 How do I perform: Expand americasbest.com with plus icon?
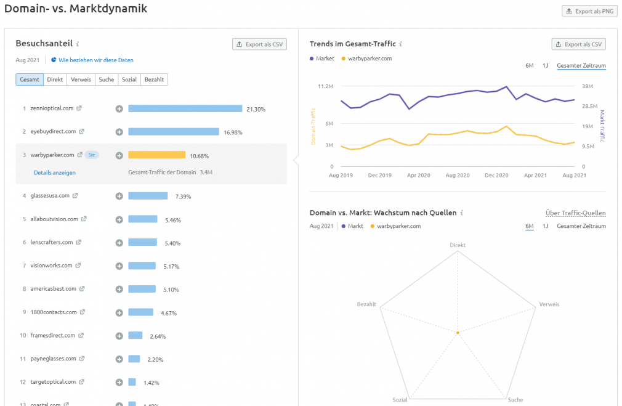[x=119, y=290]
